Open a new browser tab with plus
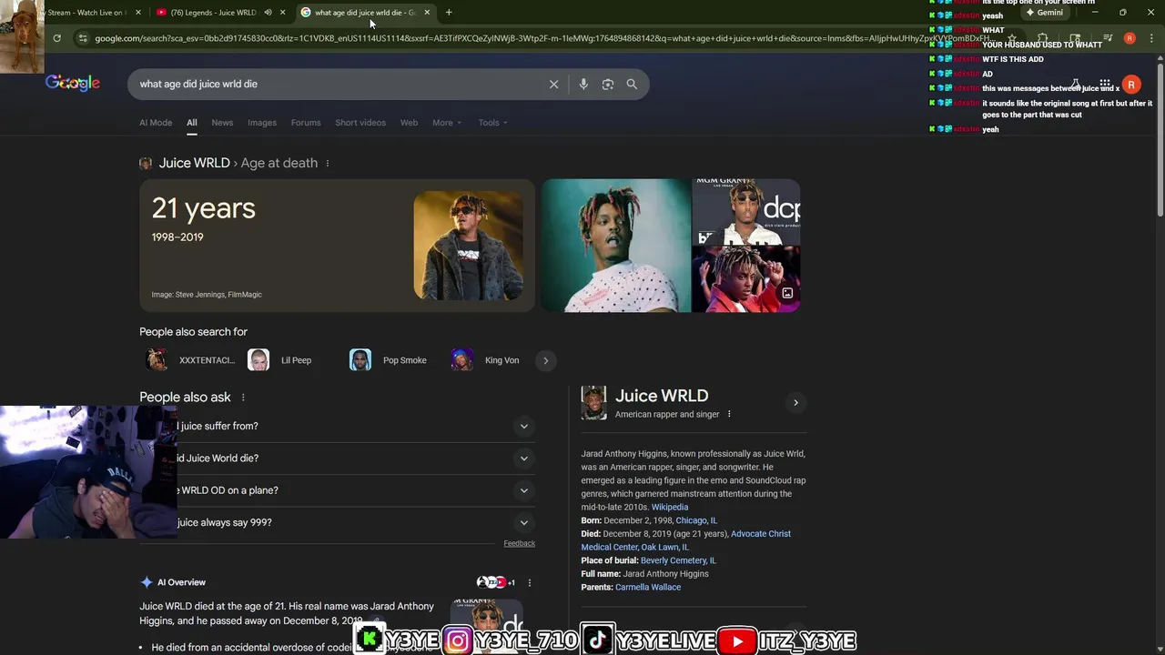Screen dimensions: 1165x655 pyautogui.click(x=449, y=12)
